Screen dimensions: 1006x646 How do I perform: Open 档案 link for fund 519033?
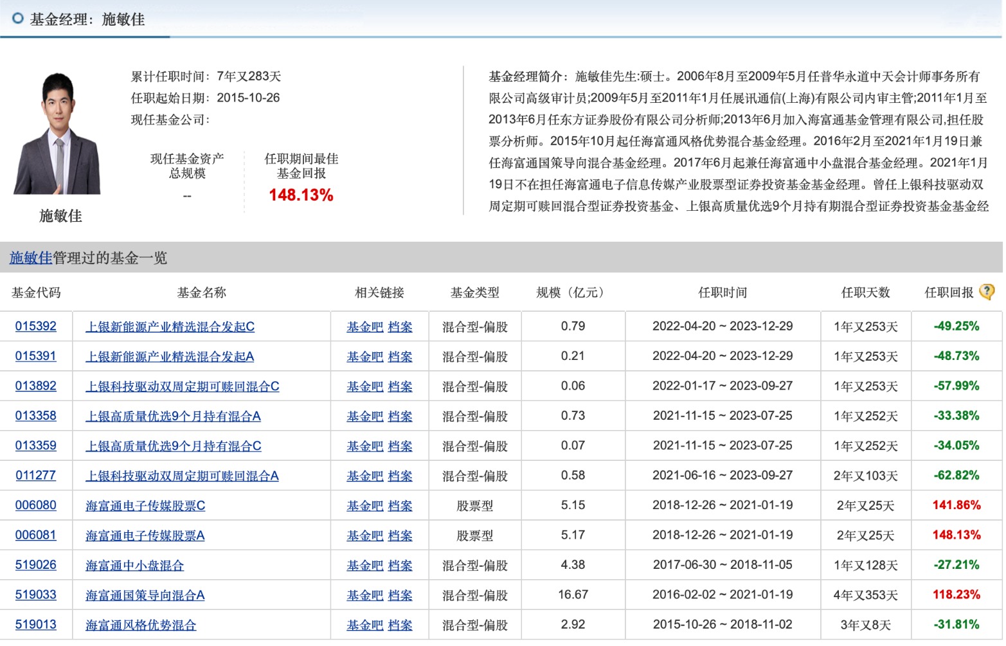click(x=400, y=595)
